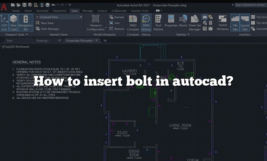Click the UCS Icon button
Image resolution: width=267 pixels, height=161 pixels.
point(4,23)
